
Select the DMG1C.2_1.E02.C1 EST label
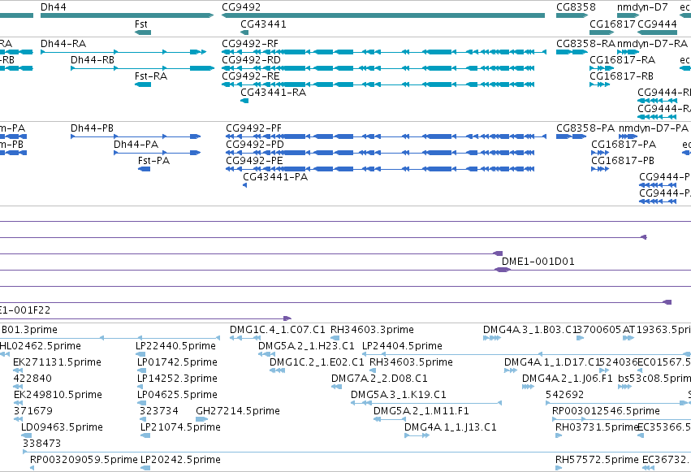317,362
